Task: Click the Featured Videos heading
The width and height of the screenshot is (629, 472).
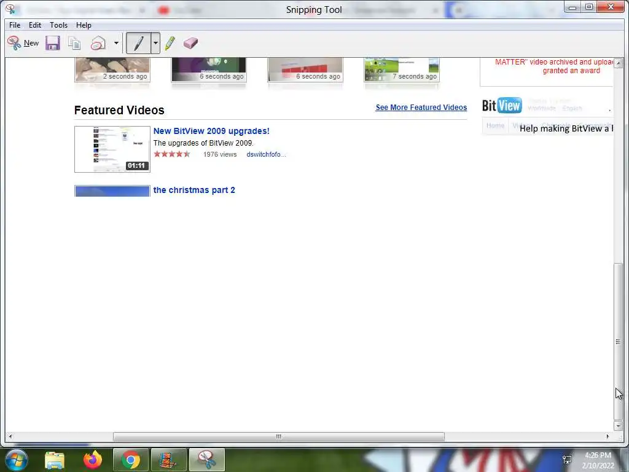Action: point(119,110)
